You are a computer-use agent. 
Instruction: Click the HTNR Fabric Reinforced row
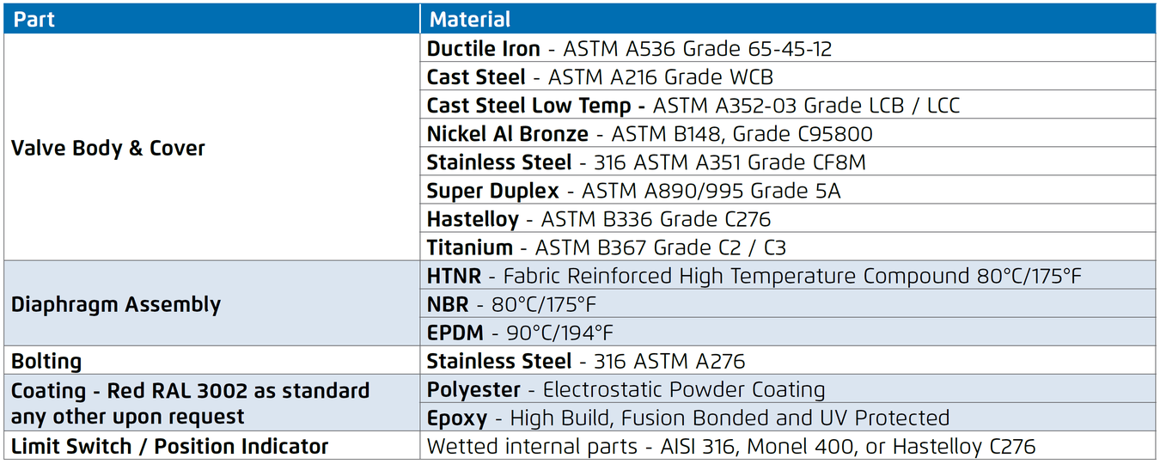click(x=754, y=276)
